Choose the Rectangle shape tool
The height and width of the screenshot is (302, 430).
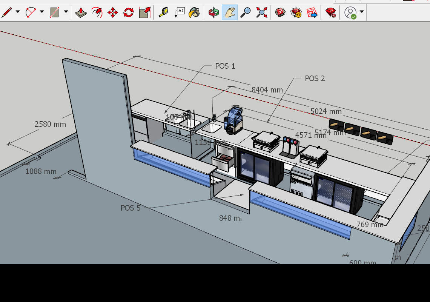point(55,12)
